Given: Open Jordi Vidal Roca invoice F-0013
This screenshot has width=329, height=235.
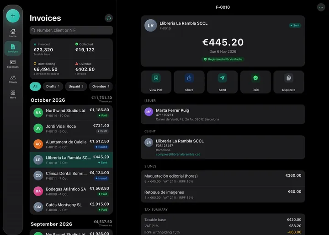Looking at the screenshot, I should point(71,128).
